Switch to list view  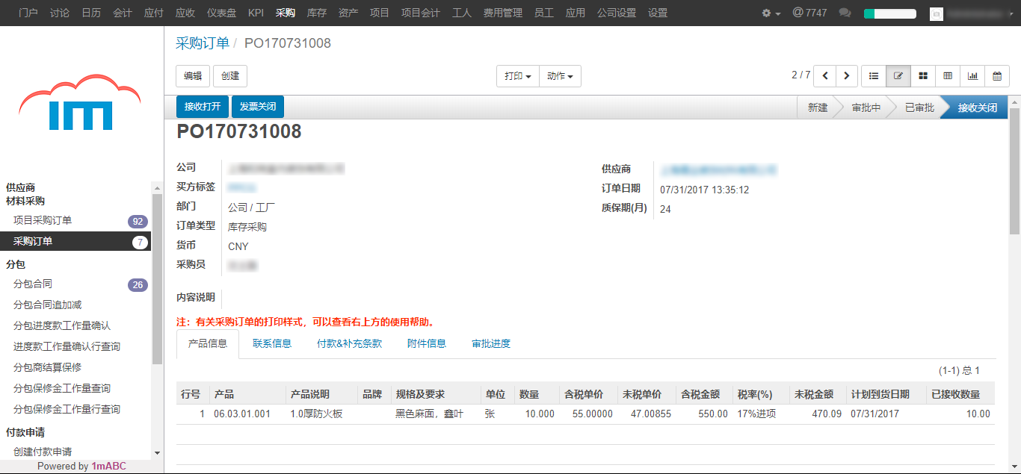(874, 75)
